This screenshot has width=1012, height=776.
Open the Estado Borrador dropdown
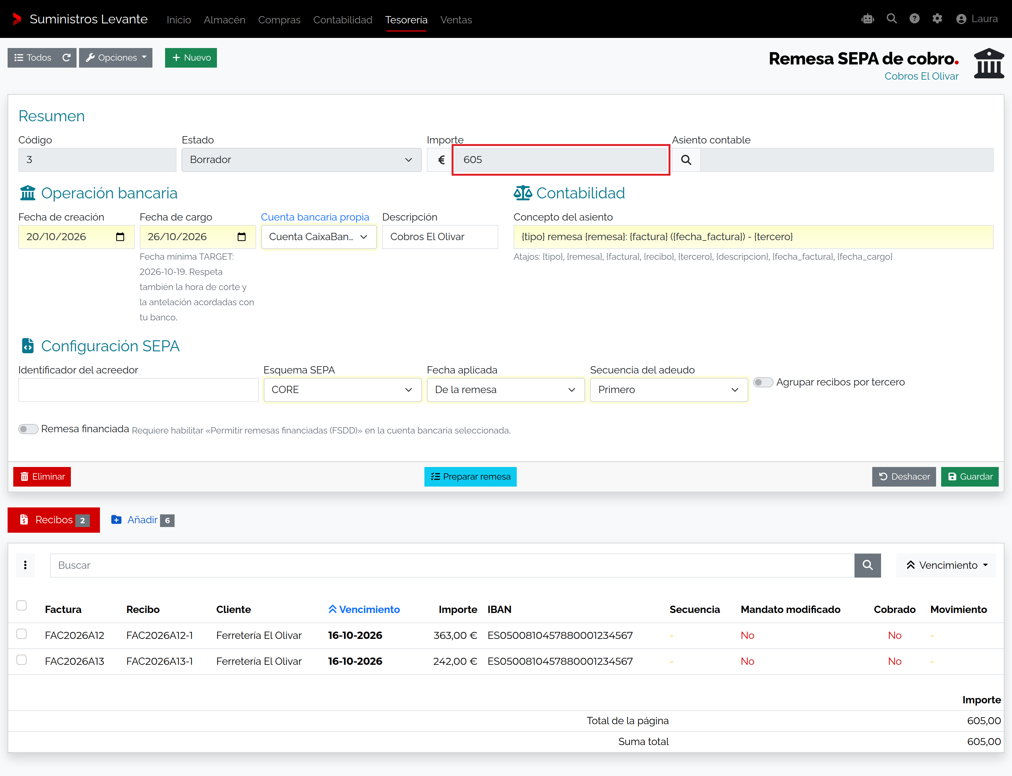coord(301,160)
